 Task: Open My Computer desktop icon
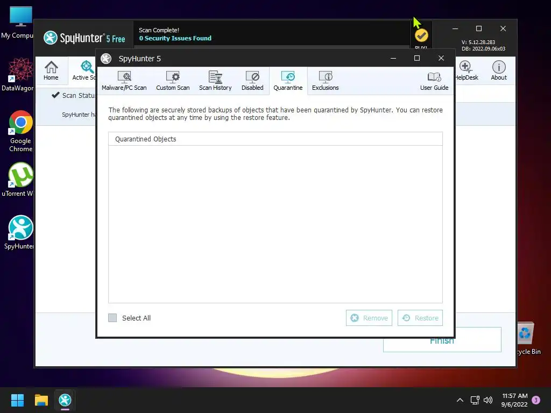pos(18,23)
